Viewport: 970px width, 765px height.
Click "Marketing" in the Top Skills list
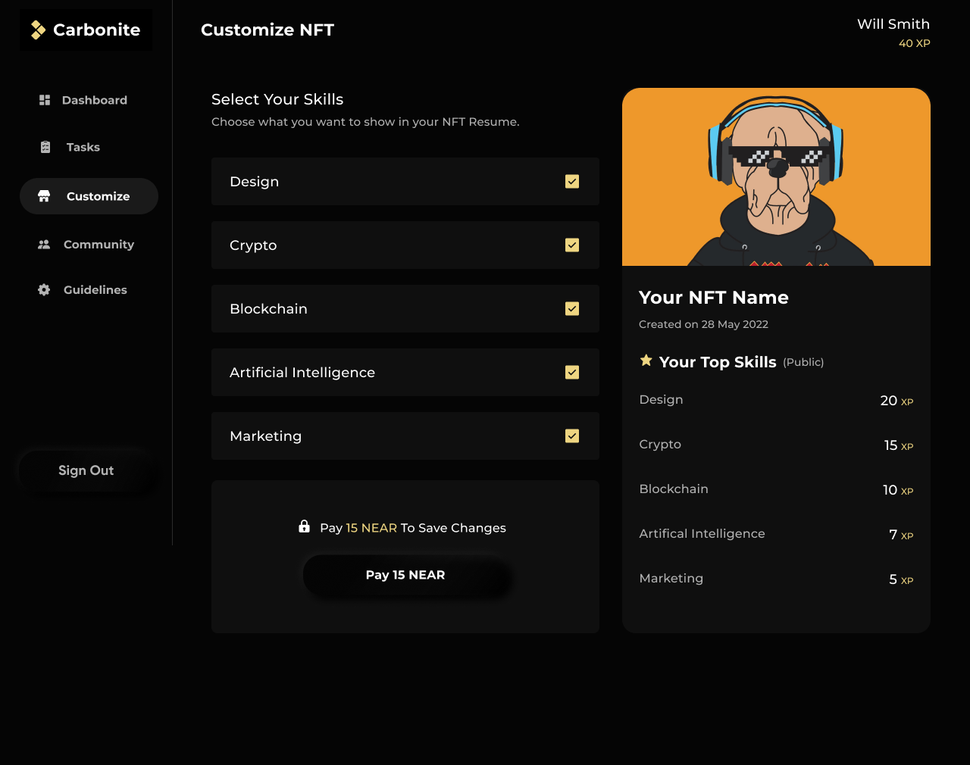tap(671, 578)
